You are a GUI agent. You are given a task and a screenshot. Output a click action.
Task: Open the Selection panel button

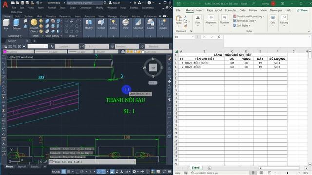[138, 25]
